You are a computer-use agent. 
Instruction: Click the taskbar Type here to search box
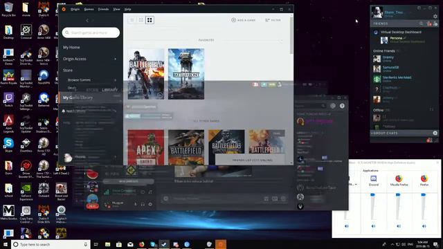(x=51, y=244)
